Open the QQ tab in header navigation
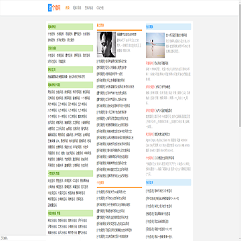 point(100,8)
